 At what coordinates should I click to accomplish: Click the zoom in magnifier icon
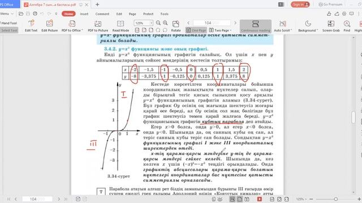[x=165, y=23]
